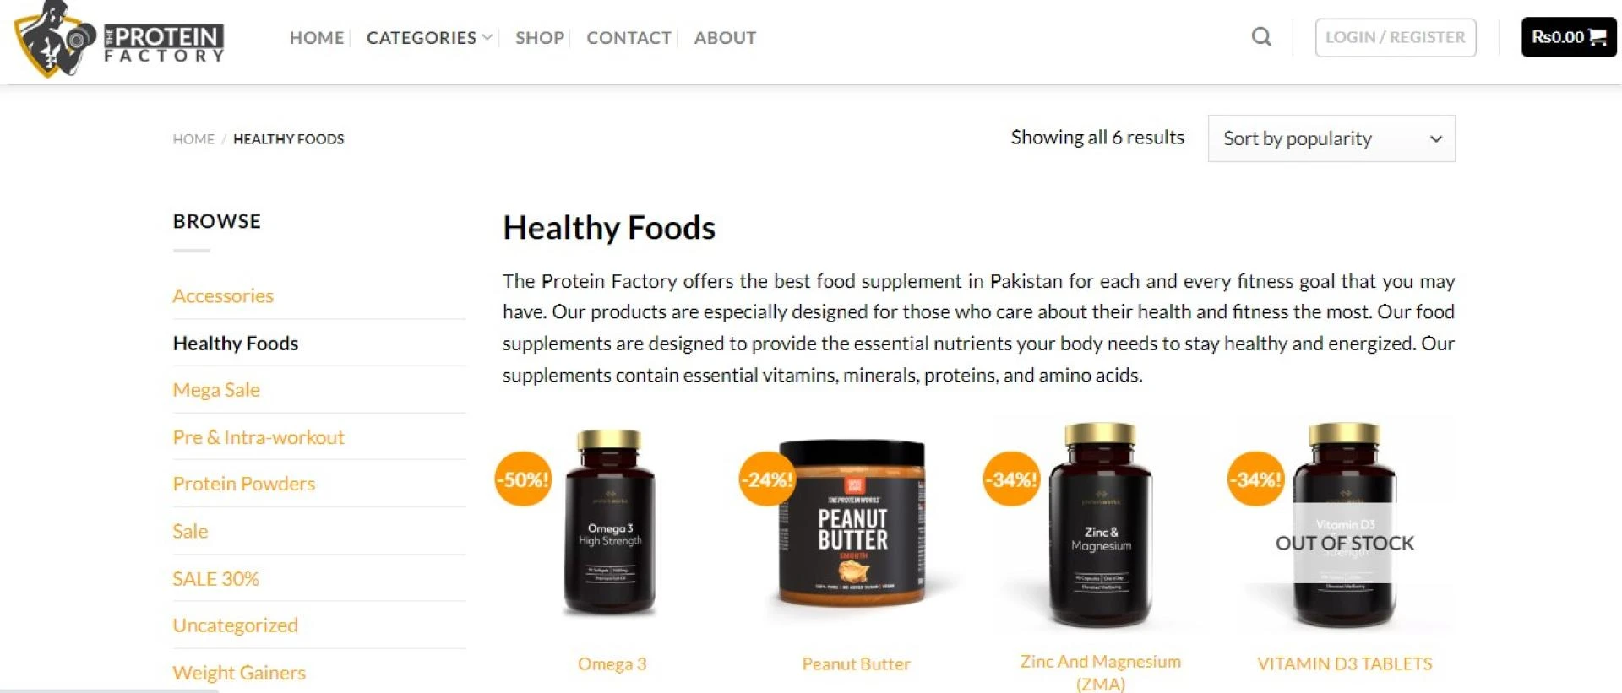The height and width of the screenshot is (693, 1622).
Task: Click the Login / Register button
Action: pyautogui.click(x=1396, y=37)
